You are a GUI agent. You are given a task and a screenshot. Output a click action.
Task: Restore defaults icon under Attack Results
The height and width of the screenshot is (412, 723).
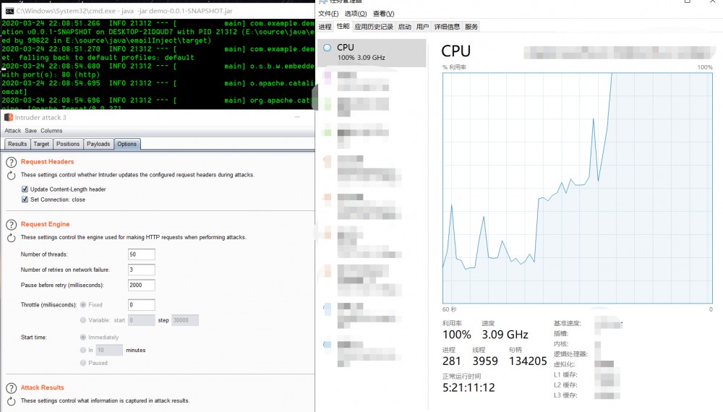tap(11, 401)
